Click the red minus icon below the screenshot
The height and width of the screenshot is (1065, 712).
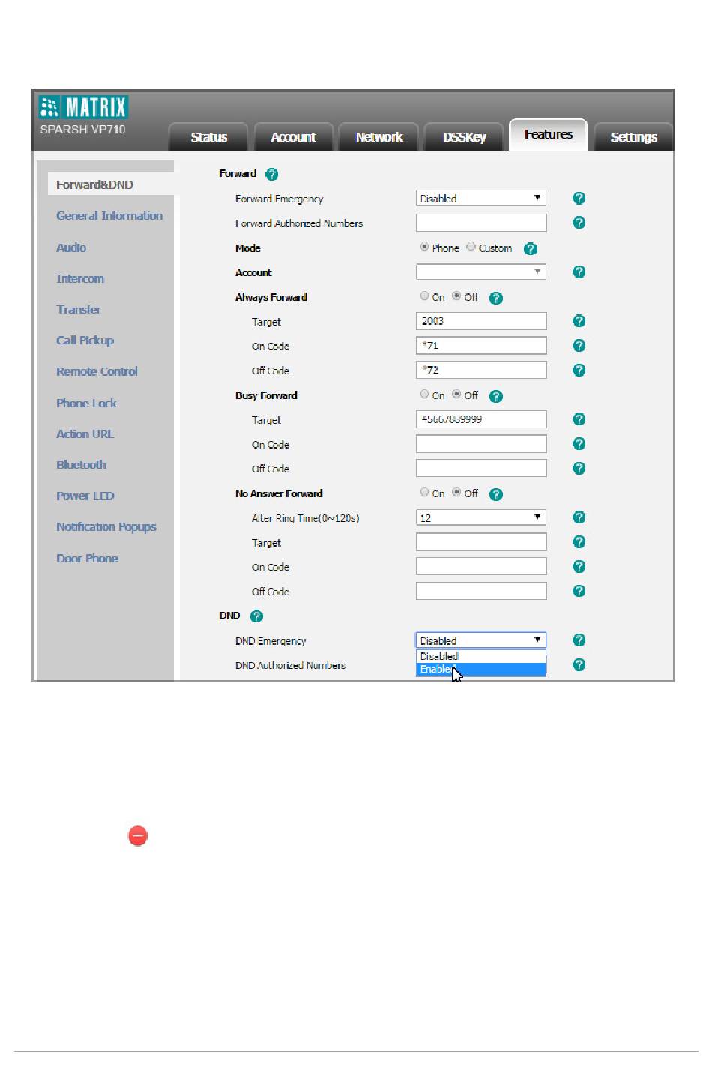pos(138,836)
